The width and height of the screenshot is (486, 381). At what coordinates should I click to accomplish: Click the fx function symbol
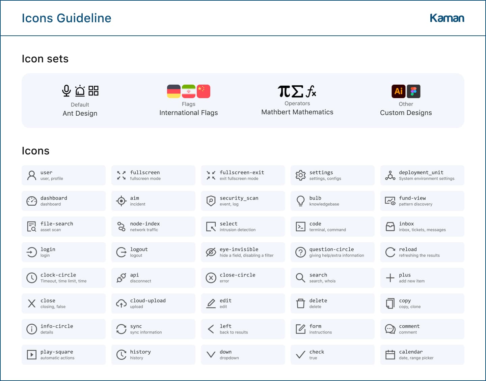[x=311, y=91]
